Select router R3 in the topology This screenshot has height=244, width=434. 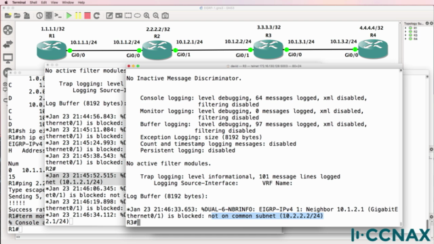(269, 49)
